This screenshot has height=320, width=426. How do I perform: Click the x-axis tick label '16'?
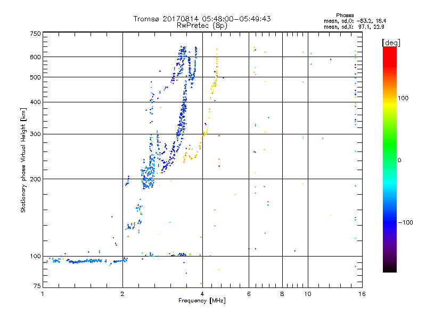pyautogui.click(x=362, y=294)
